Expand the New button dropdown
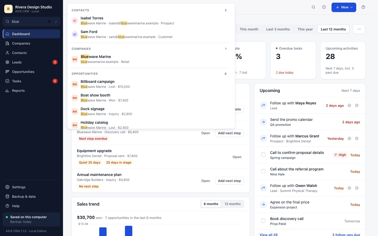This screenshot has width=378, height=236. [344, 7]
